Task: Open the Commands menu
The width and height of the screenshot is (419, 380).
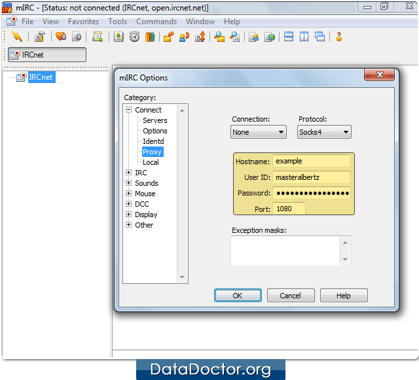Action: point(156,22)
